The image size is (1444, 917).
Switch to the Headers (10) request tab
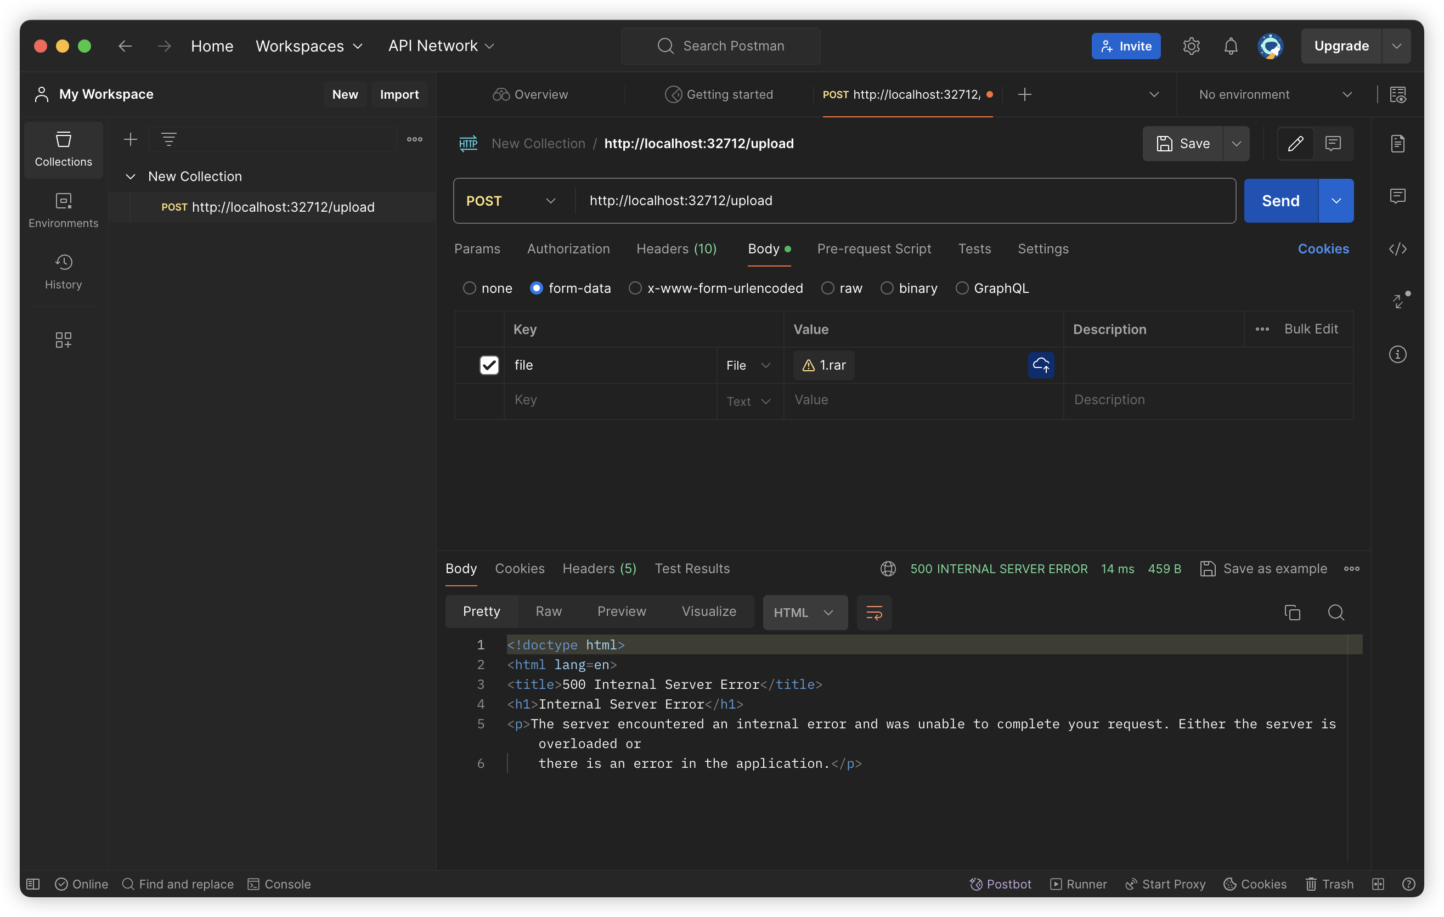(676, 249)
